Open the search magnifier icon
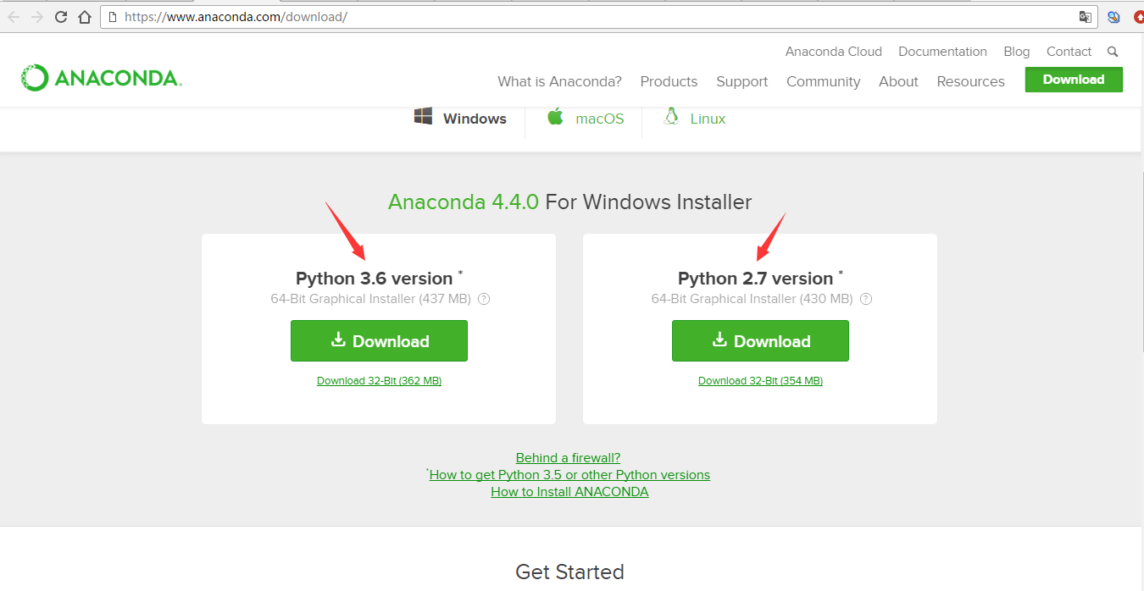This screenshot has height=591, width=1144. coord(1113,51)
